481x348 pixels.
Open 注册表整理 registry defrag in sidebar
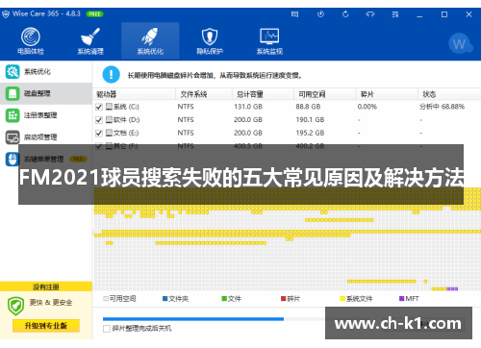tap(46, 115)
